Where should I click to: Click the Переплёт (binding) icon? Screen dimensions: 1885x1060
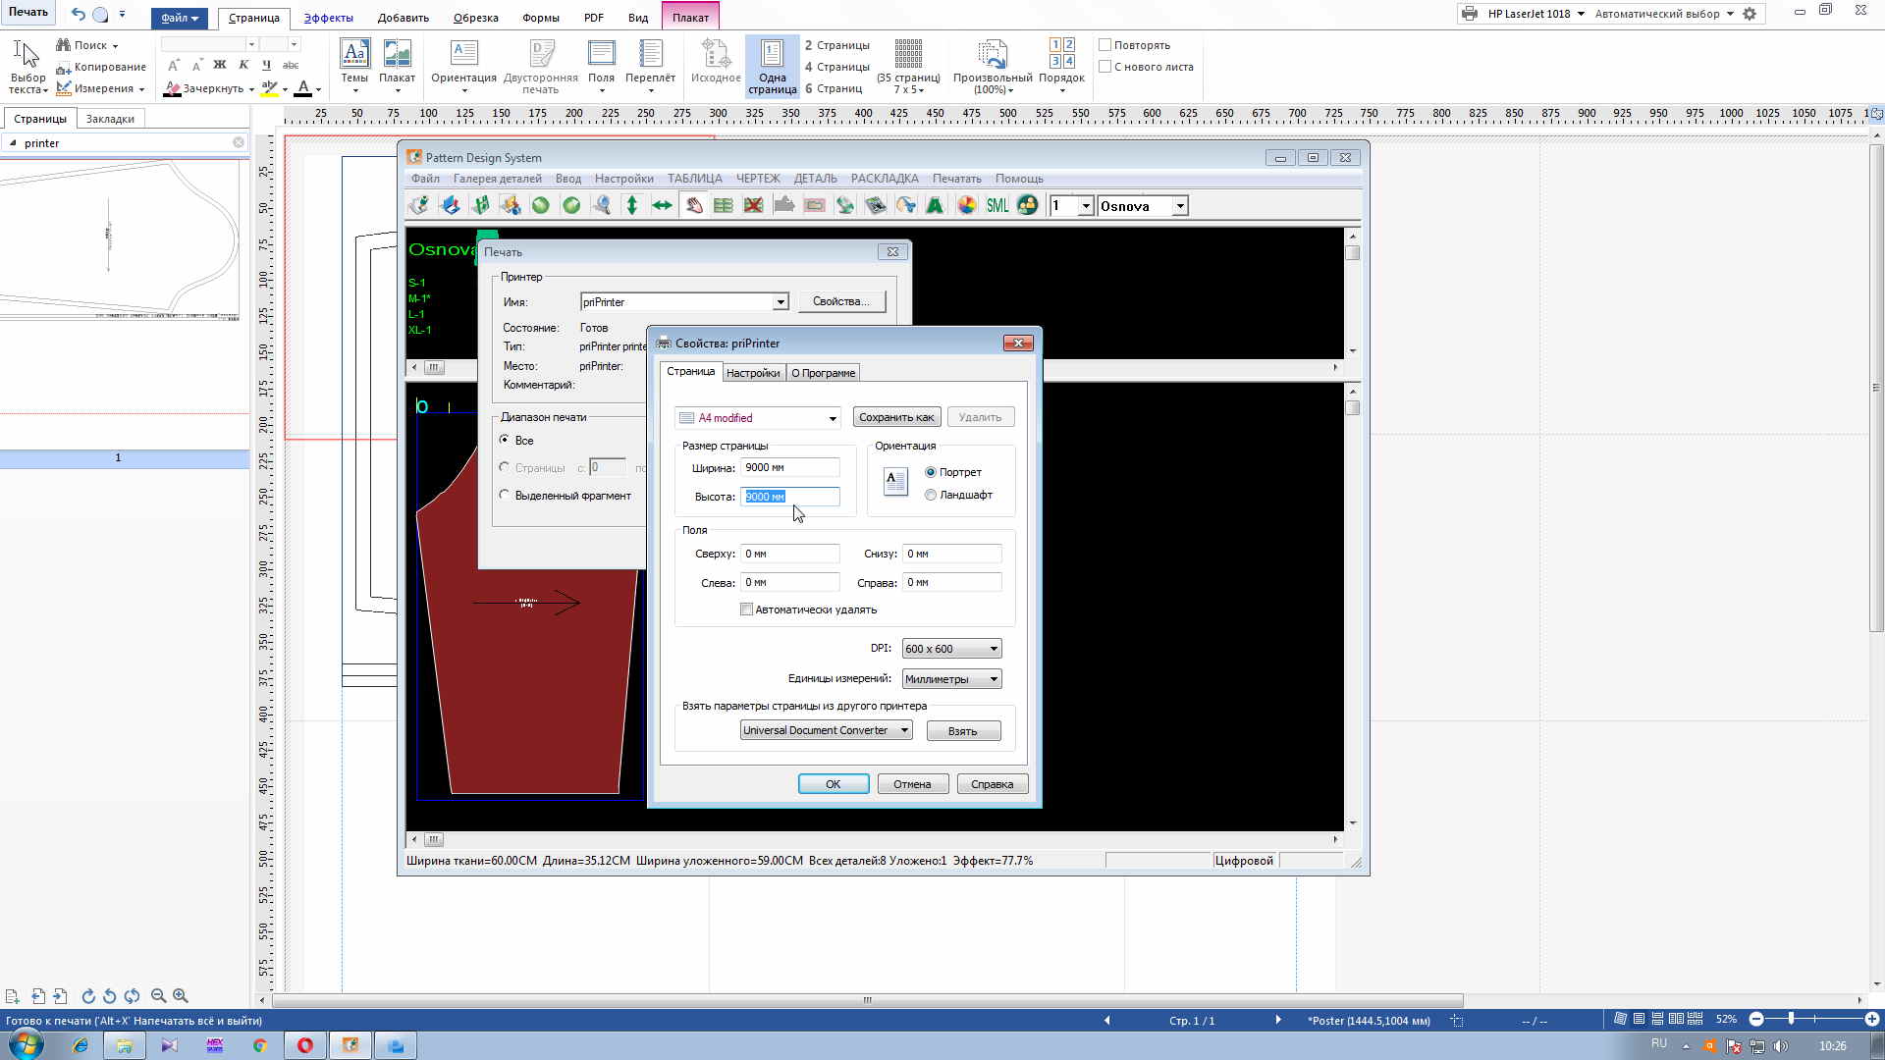(650, 55)
